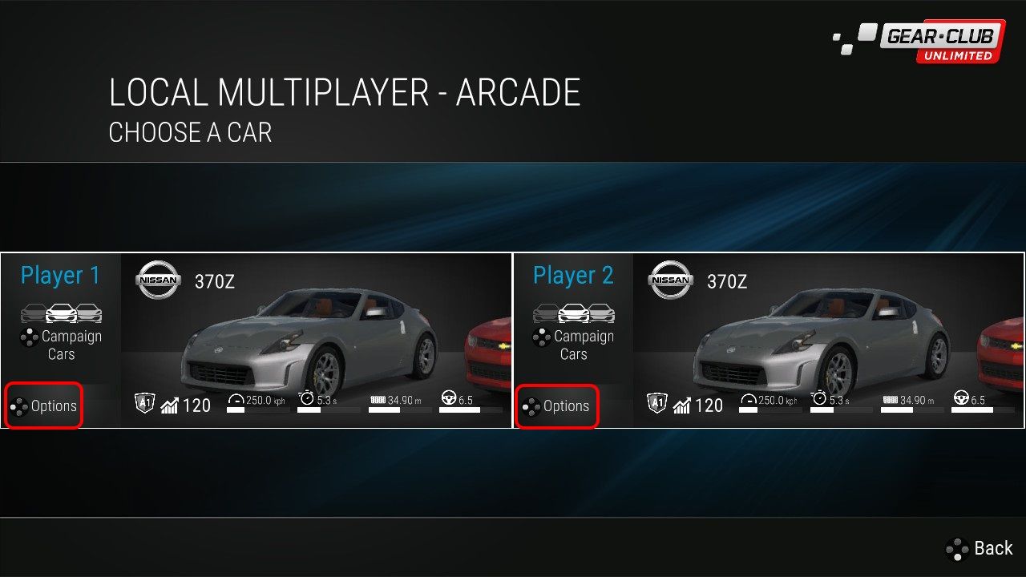Click Player 2 Nissan logo
This screenshot has height=577, width=1026.
point(671,280)
